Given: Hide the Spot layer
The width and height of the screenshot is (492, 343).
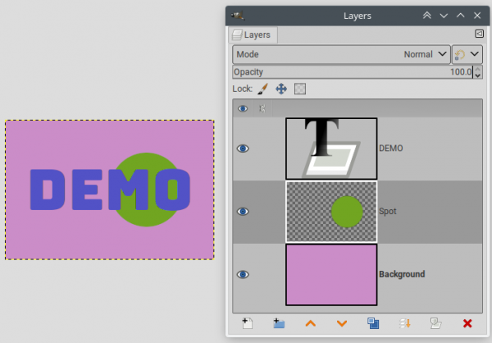Looking at the screenshot, I should tap(243, 212).
